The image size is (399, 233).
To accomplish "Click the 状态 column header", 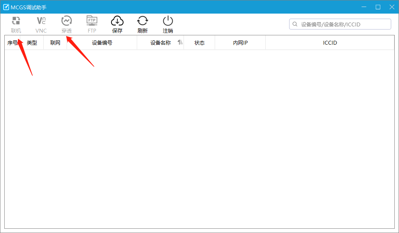I will point(199,43).
